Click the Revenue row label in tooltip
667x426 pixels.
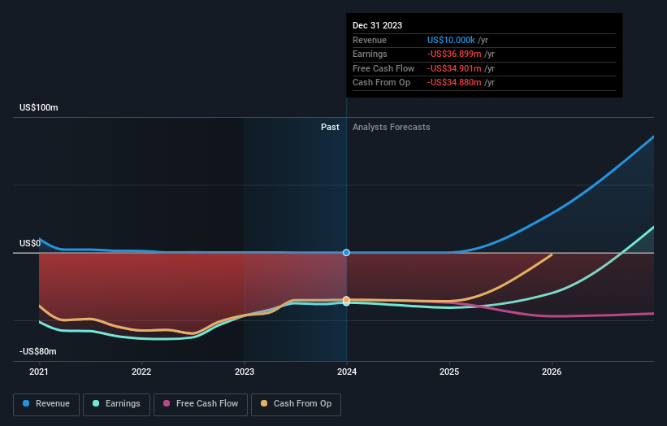click(x=370, y=40)
